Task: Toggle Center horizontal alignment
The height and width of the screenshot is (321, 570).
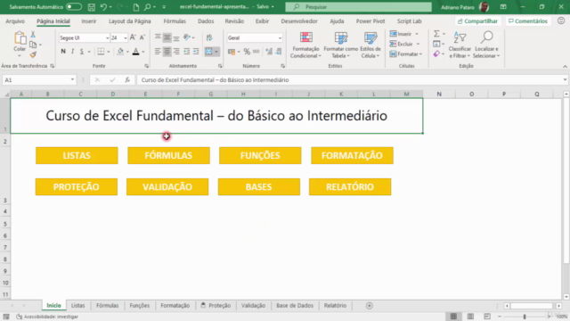Action: 167,52
